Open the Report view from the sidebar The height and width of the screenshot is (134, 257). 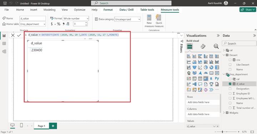(x=4, y=36)
